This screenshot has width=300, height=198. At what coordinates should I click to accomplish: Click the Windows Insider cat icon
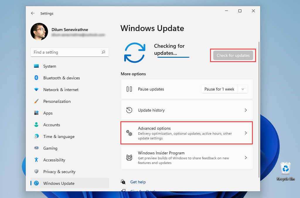coord(129,158)
